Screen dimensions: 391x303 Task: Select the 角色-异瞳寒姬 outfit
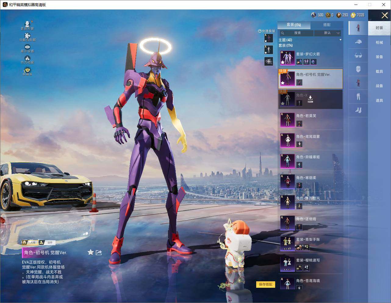pos(310,161)
